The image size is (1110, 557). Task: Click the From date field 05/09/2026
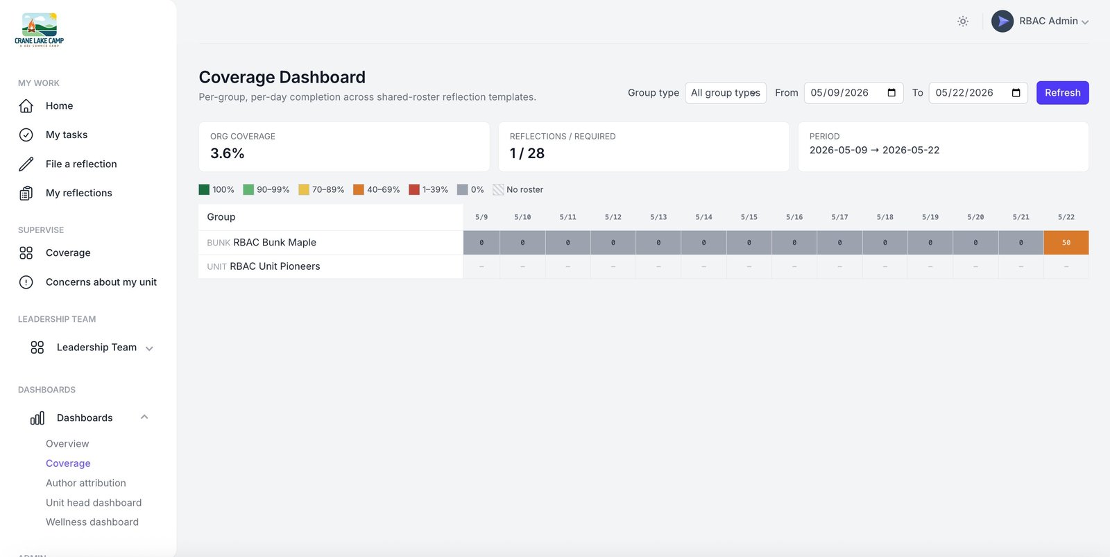(x=853, y=93)
